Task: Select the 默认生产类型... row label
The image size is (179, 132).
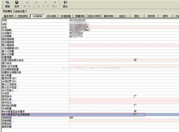Action: pyautogui.click(x=11, y=87)
